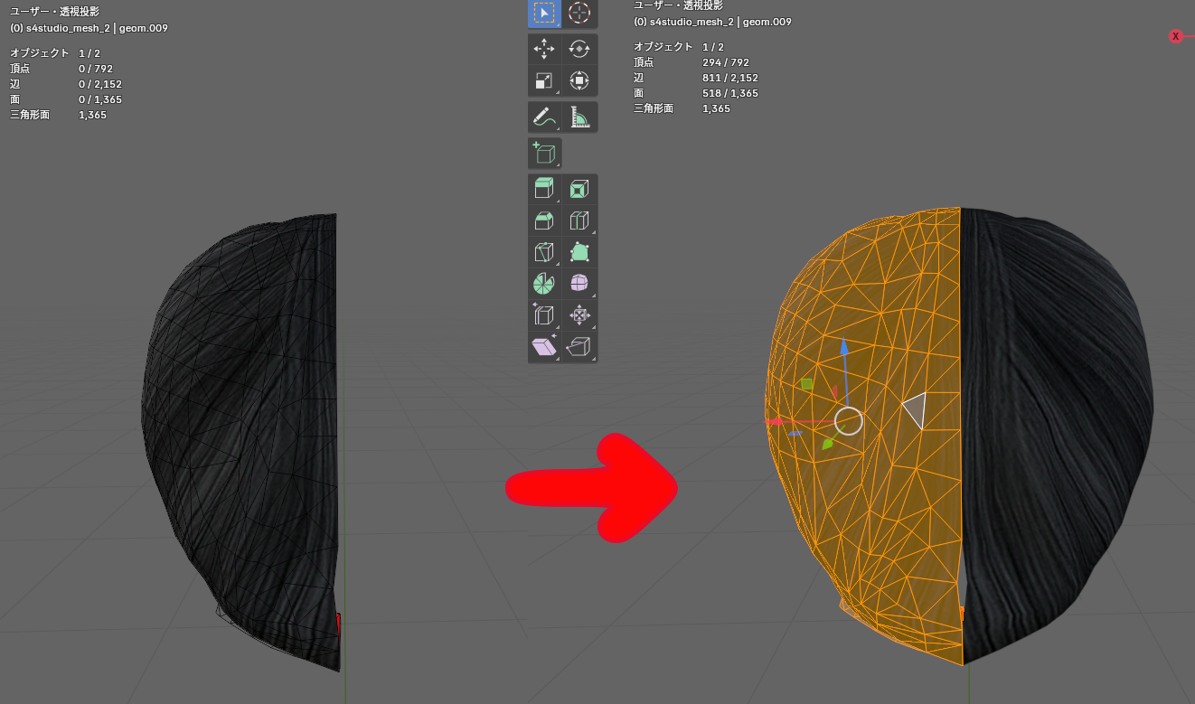Select the Edge Slide tool

click(544, 315)
